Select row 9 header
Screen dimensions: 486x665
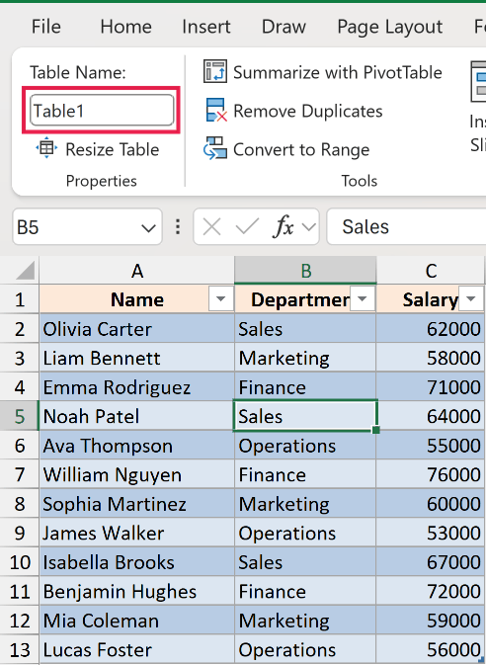pyautogui.click(x=20, y=533)
